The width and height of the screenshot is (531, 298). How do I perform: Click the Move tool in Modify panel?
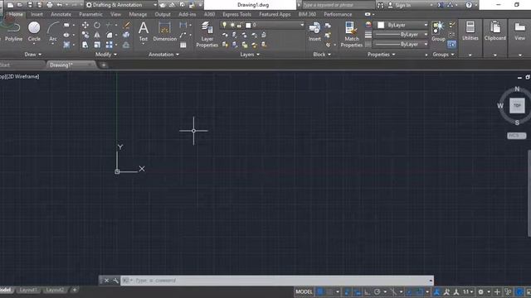pos(85,25)
